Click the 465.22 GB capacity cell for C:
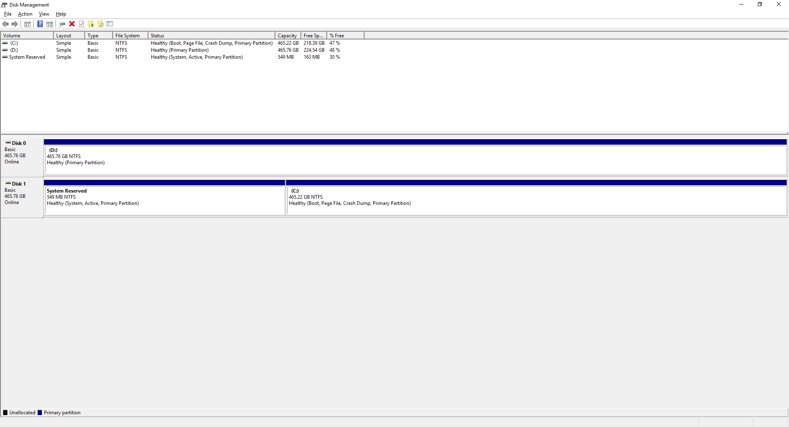This screenshot has width=789, height=427. tap(288, 43)
